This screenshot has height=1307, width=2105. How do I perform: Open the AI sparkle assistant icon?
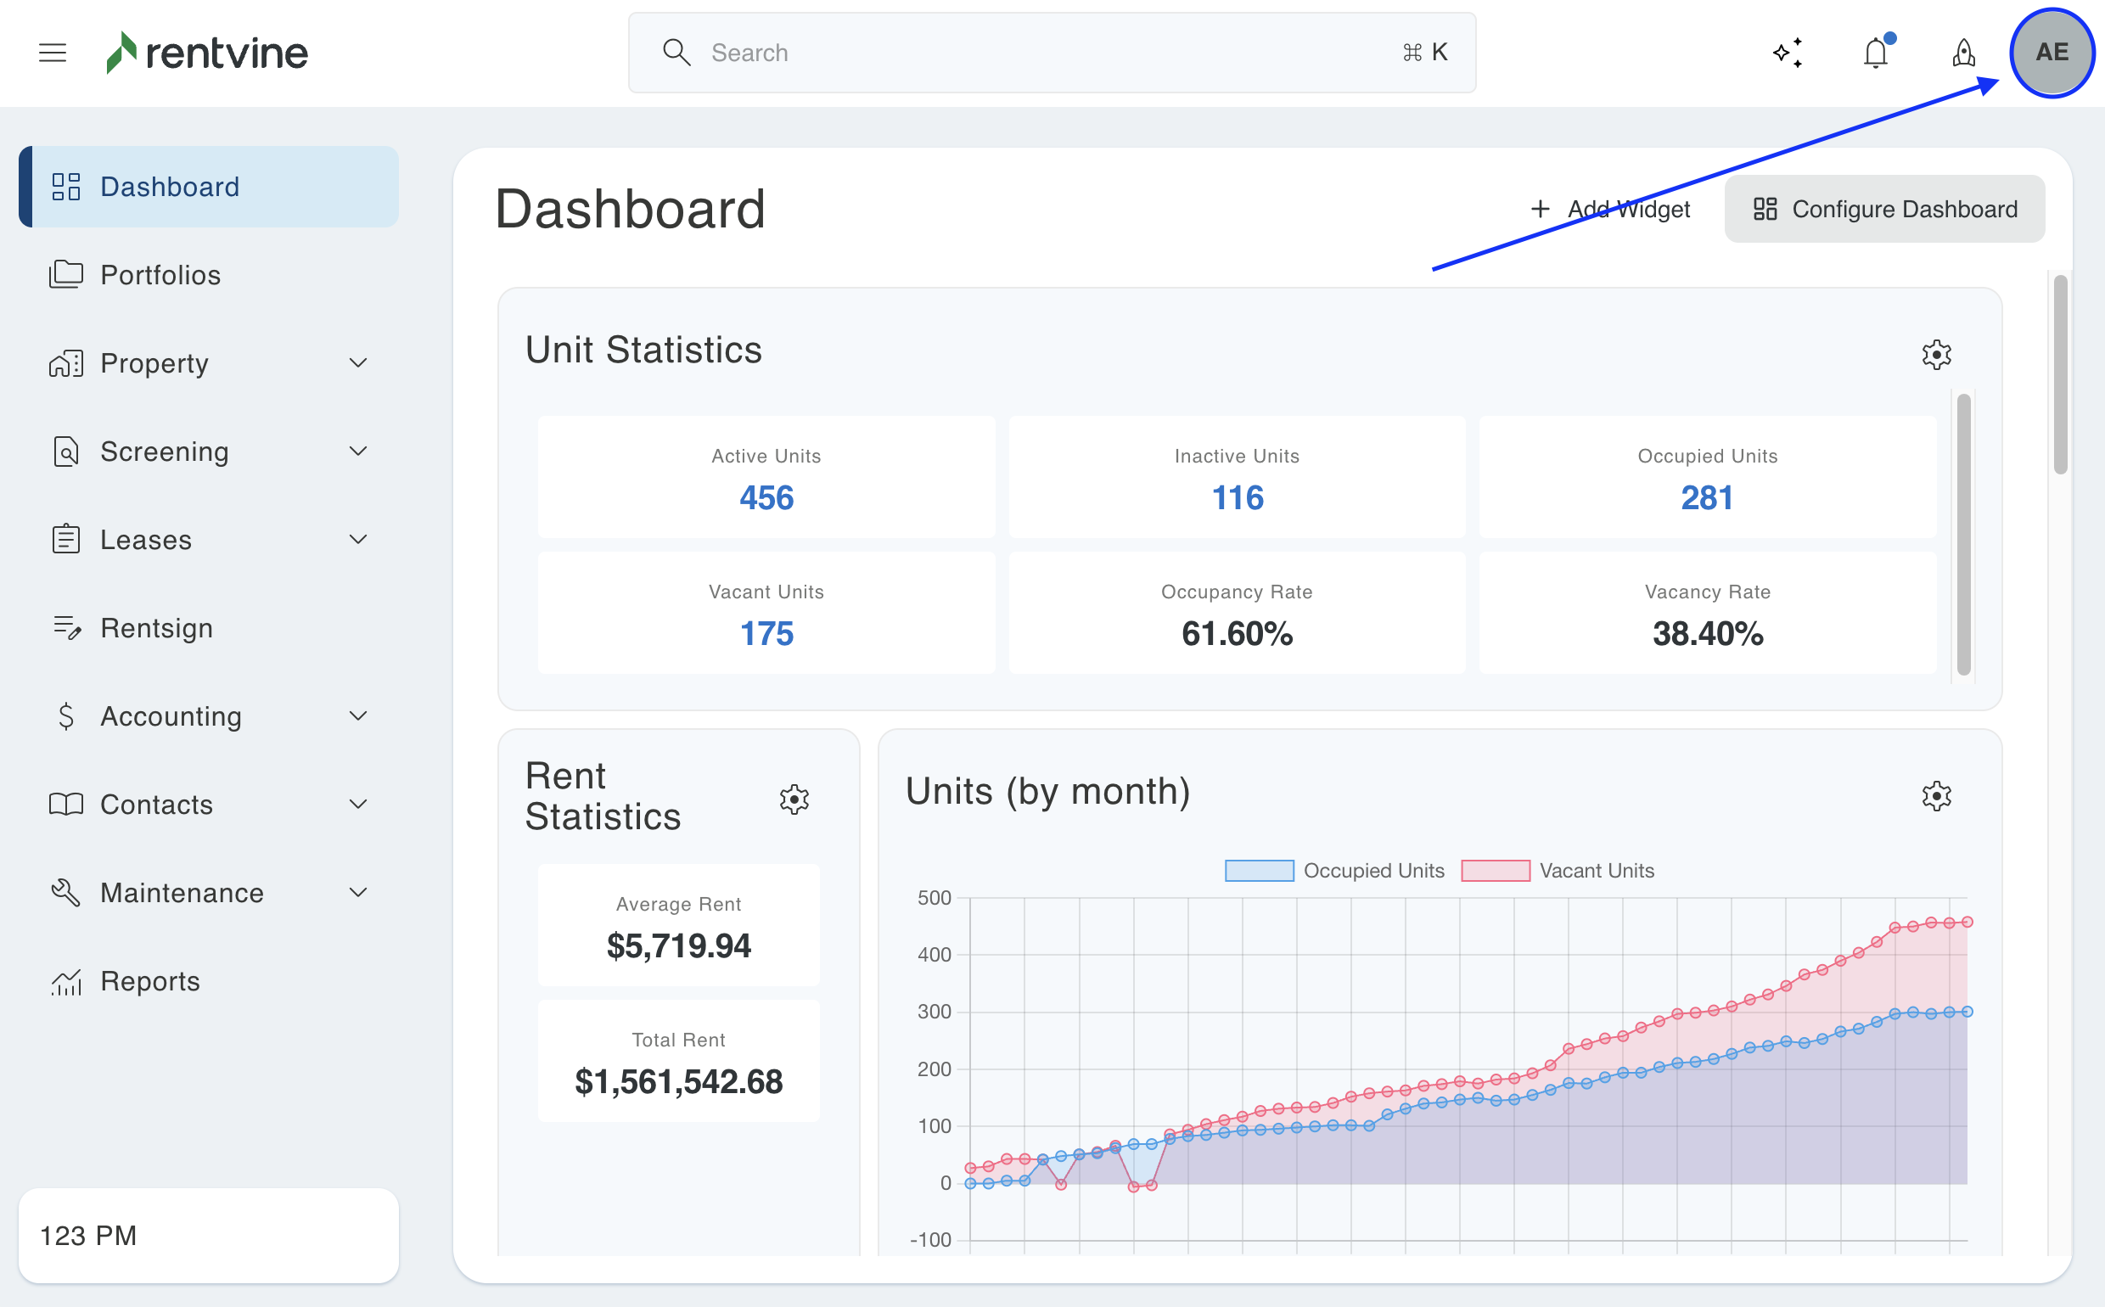click(1788, 53)
